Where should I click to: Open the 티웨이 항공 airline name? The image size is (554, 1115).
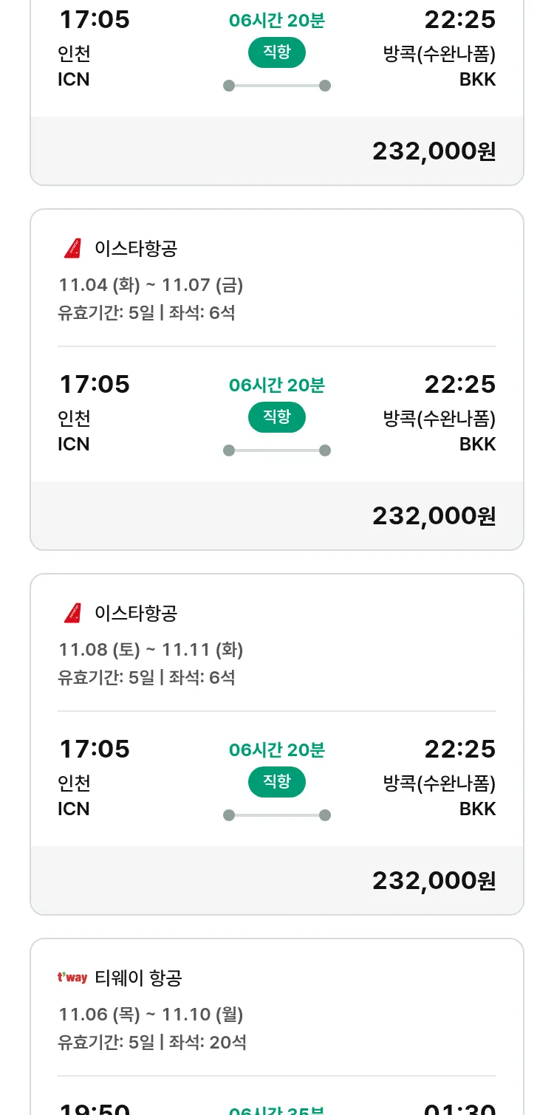point(138,978)
